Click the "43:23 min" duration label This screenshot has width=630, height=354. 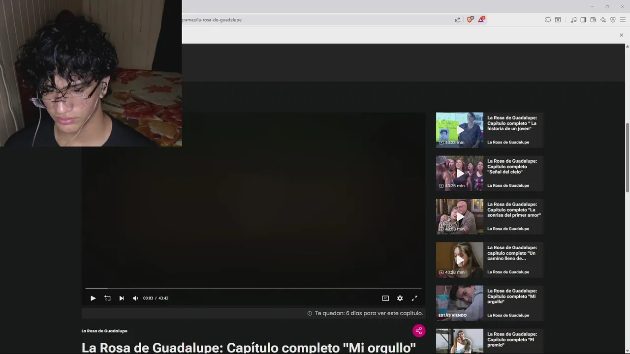click(x=451, y=143)
